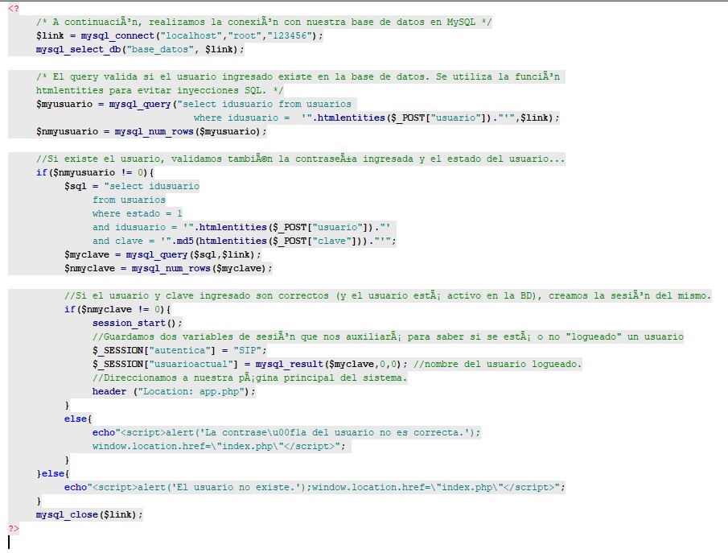Click the comment '//Si el usuario y clave' line
Viewport: 728px width, 553px height.
point(388,295)
